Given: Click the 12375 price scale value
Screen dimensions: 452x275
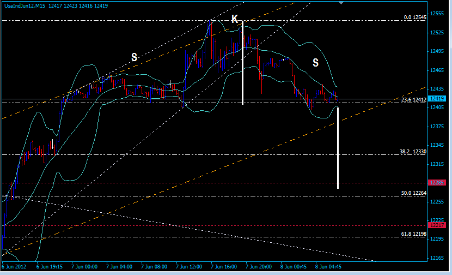Looking at the screenshot, I should click(437, 127).
